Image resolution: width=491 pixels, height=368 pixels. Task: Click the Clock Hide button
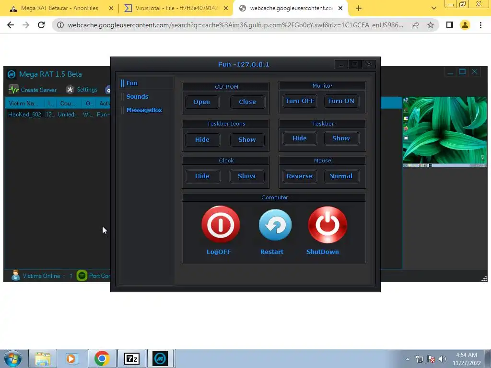(x=202, y=176)
